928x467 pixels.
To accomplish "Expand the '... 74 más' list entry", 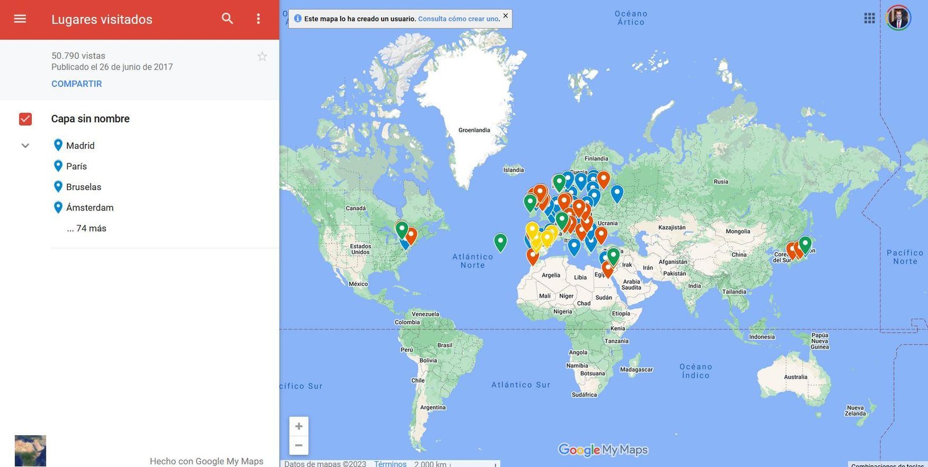I will 86,228.
